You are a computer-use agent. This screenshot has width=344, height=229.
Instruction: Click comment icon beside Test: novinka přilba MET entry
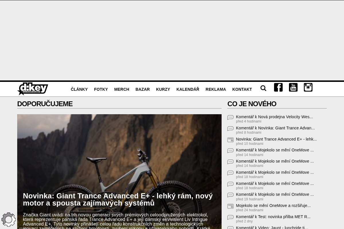click(x=230, y=217)
